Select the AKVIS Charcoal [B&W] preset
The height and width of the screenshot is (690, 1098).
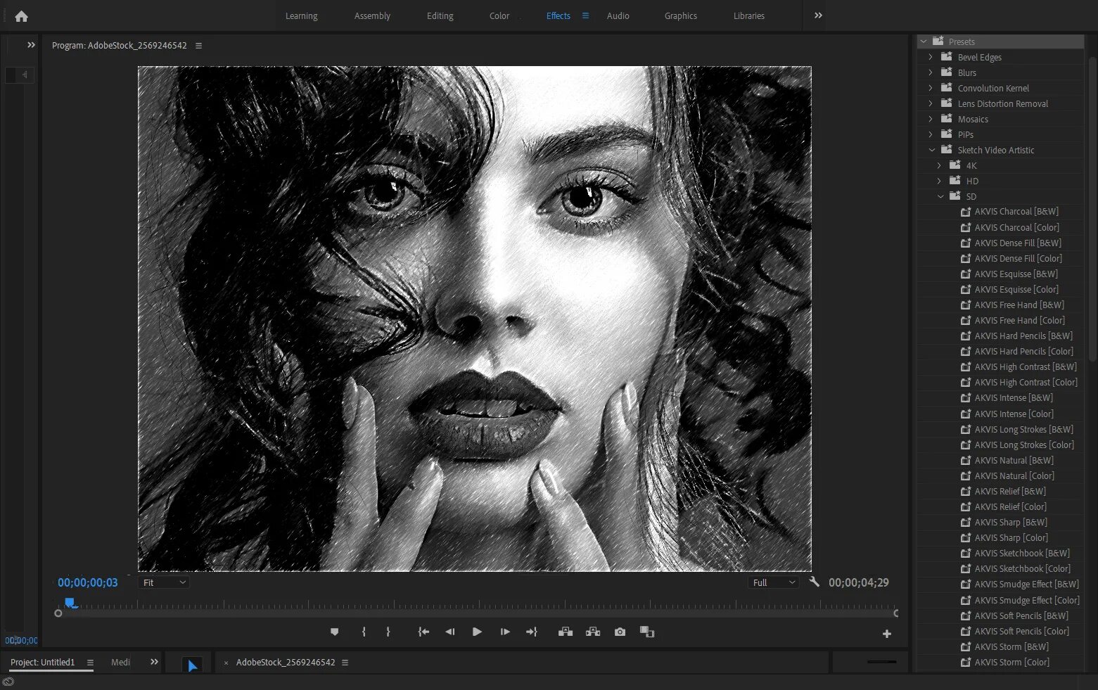[1016, 212]
